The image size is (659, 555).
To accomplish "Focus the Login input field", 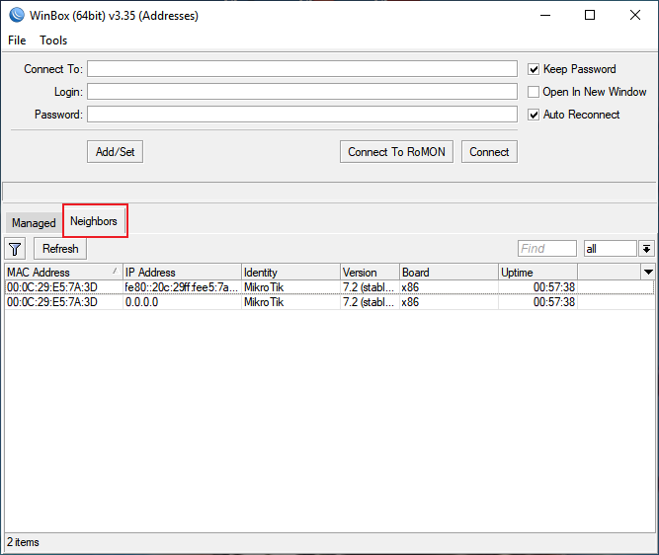I will pyautogui.click(x=302, y=92).
